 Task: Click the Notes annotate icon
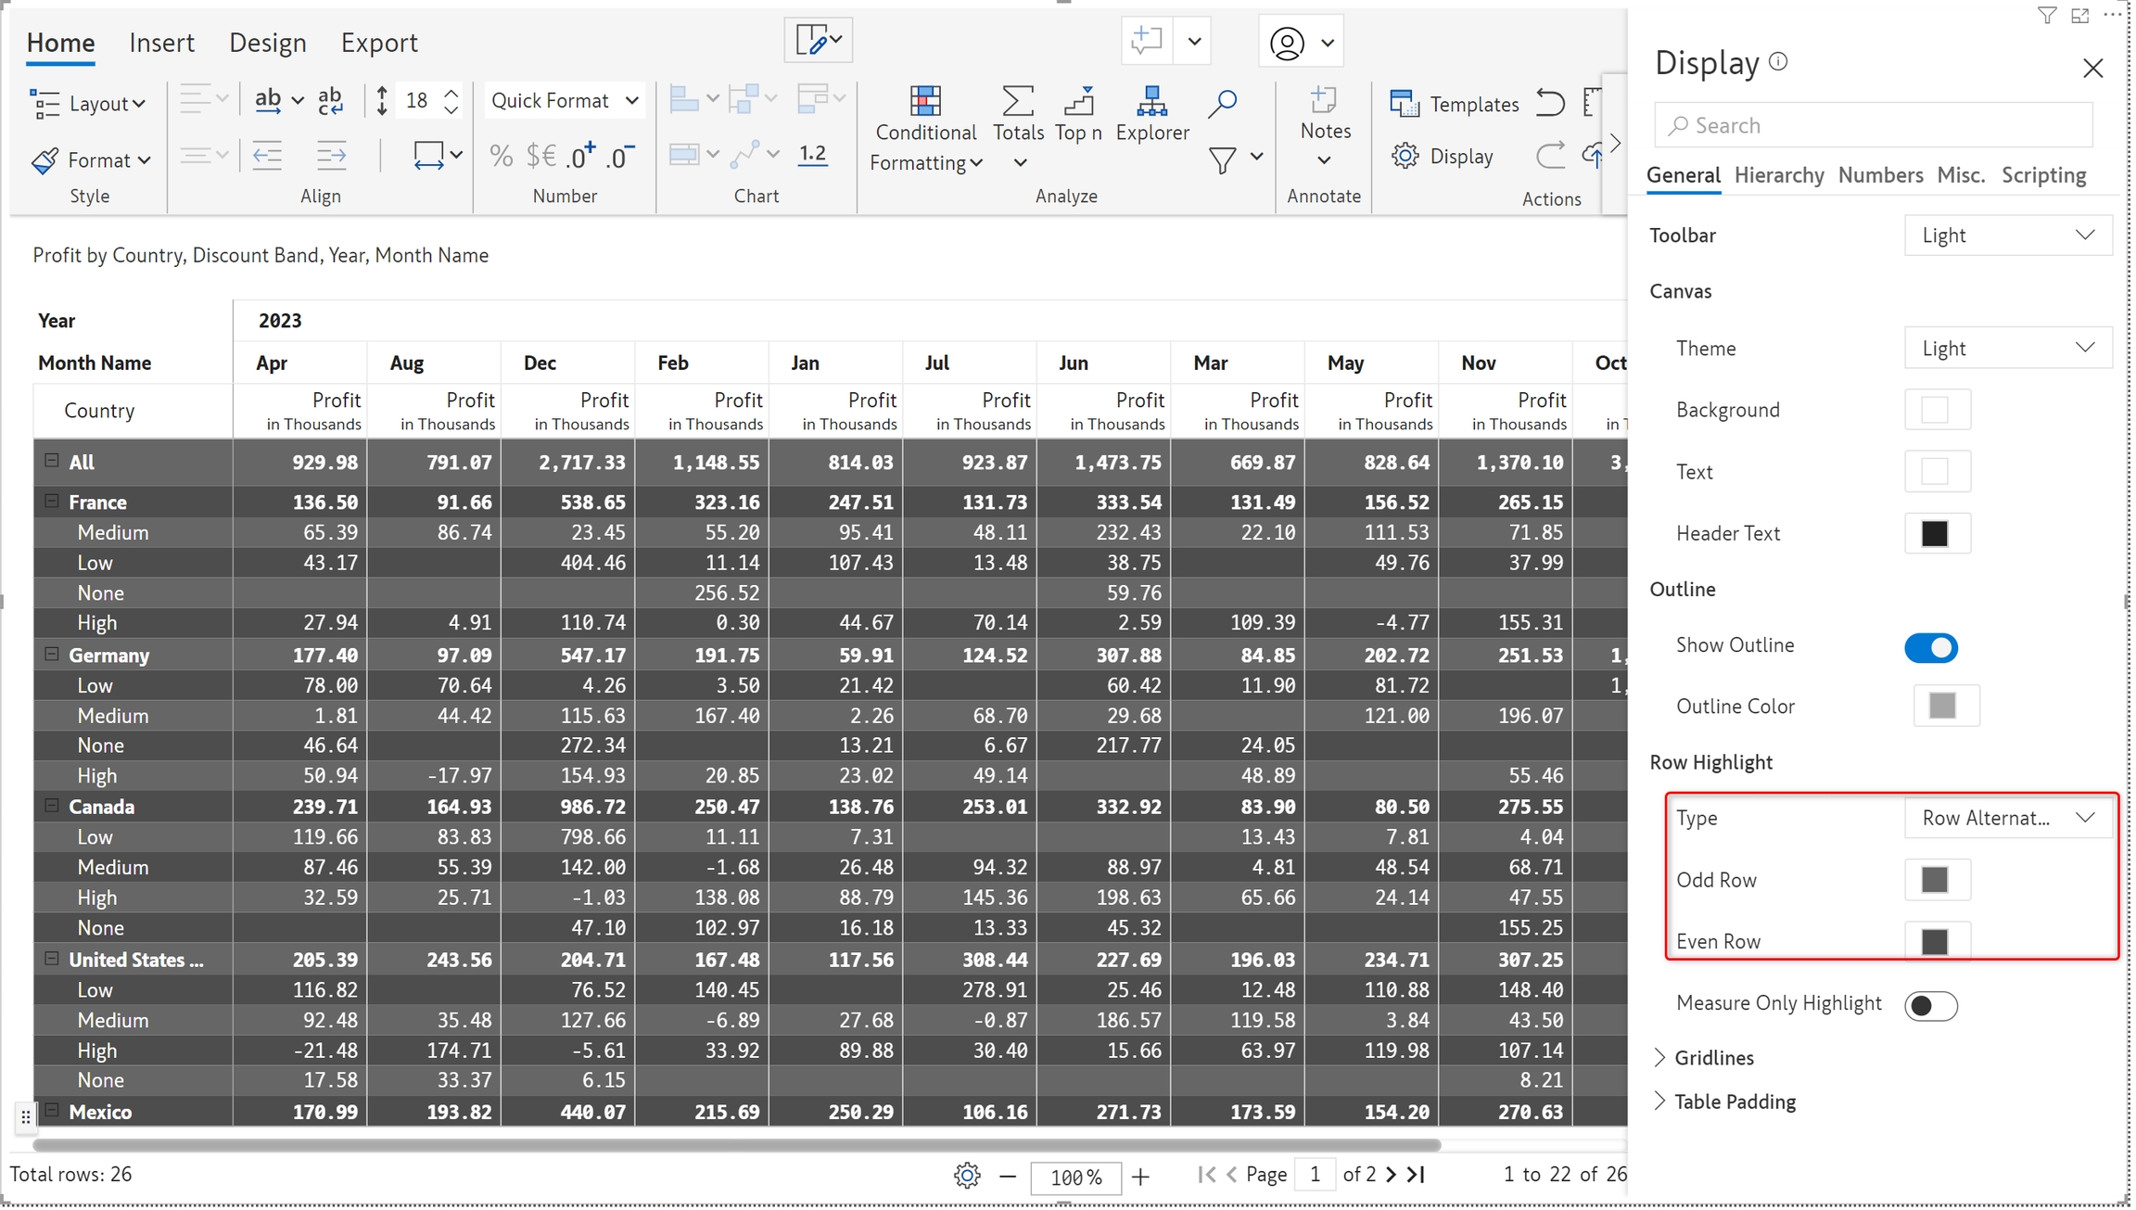pyautogui.click(x=1324, y=100)
